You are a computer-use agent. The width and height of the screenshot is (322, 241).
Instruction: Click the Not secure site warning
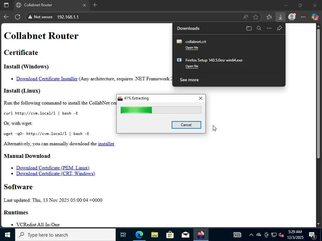pos(41,17)
